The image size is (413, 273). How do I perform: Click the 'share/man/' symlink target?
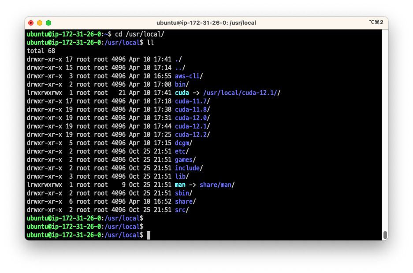217,185
